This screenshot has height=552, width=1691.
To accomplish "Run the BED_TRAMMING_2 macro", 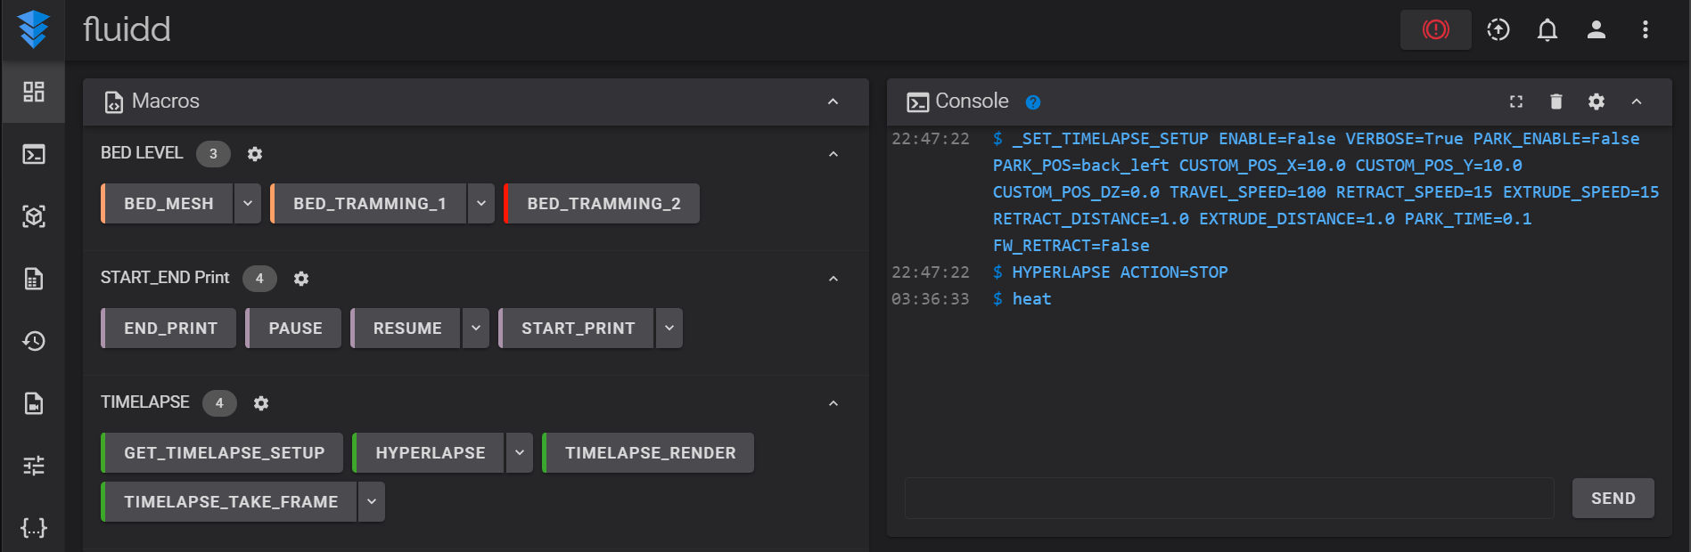I will [603, 204].
